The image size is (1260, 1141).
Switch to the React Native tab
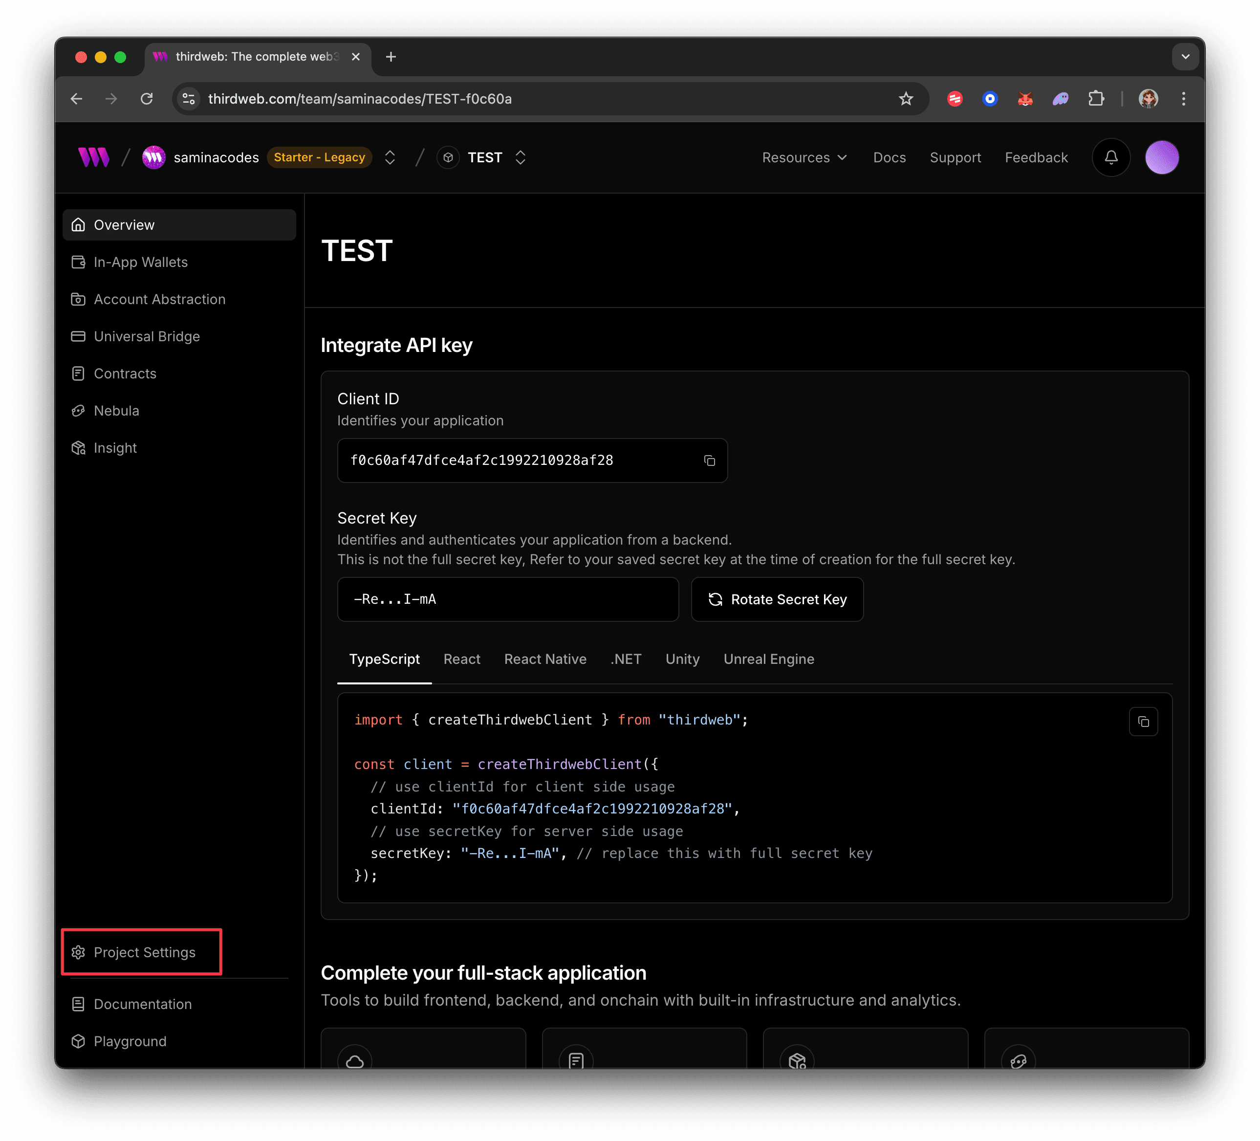[545, 659]
